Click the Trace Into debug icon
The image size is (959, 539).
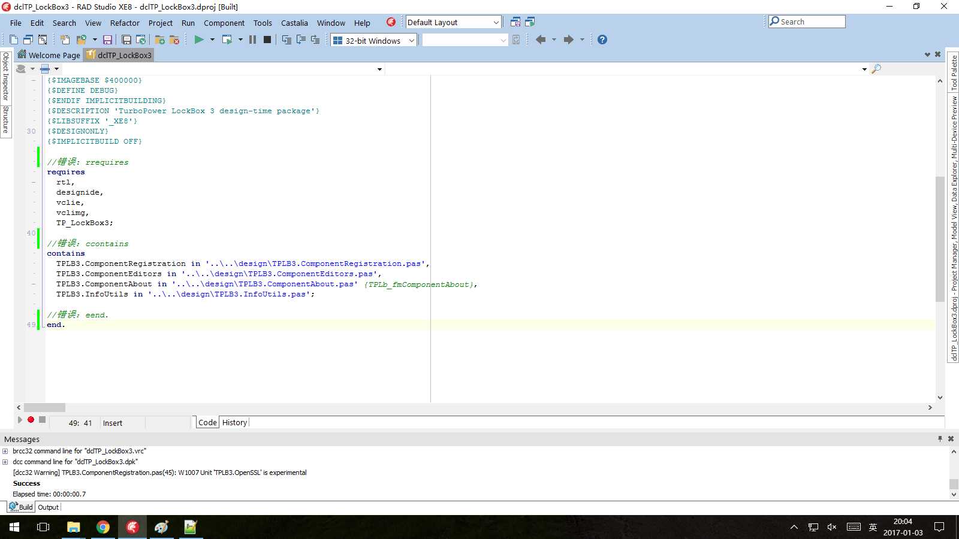click(x=287, y=40)
